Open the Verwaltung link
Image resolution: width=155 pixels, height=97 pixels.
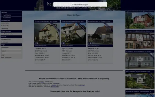point(5,28)
